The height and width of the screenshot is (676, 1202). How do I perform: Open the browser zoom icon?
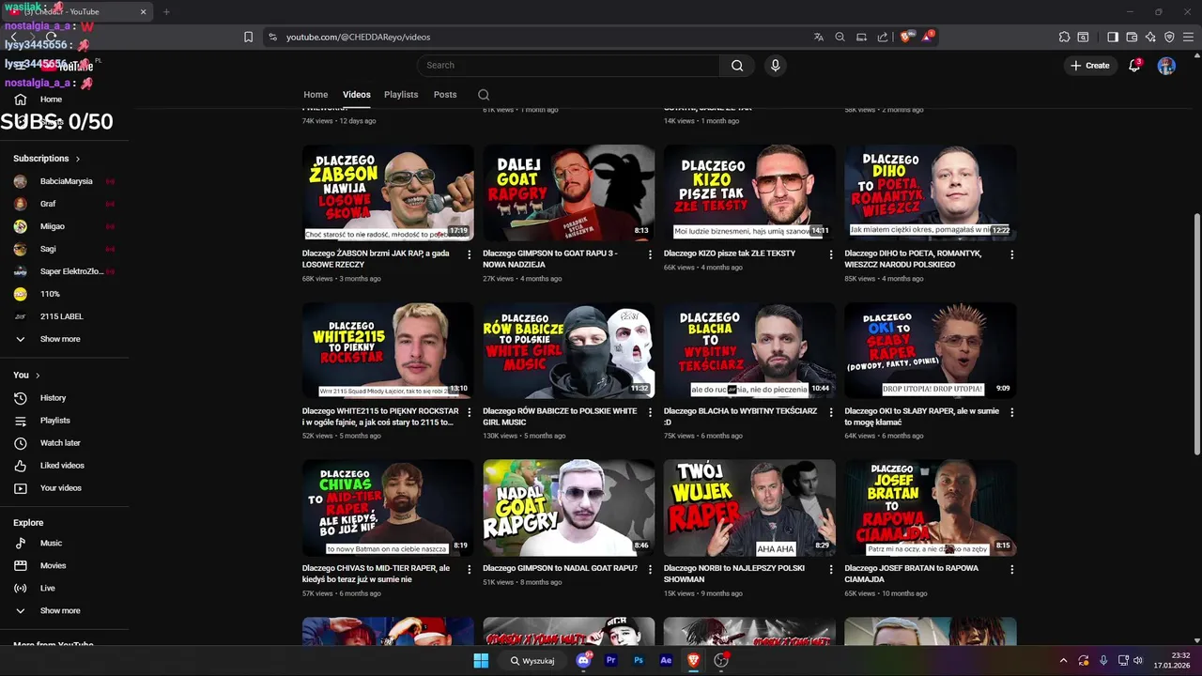tap(840, 37)
